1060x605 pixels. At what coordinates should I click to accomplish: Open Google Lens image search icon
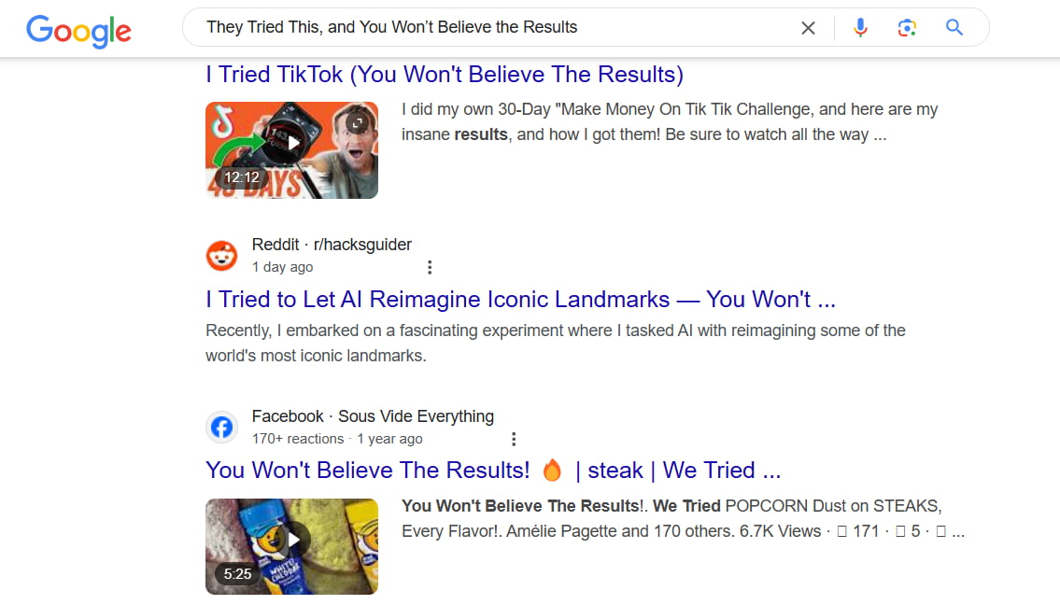(907, 28)
